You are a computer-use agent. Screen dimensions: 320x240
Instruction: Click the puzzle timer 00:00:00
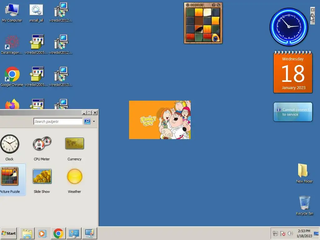(x=197, y=5)
